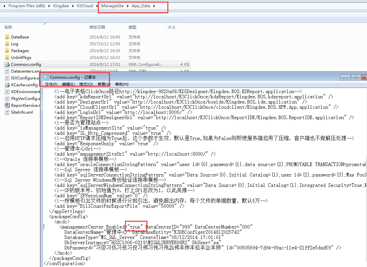Go to ManageSite in address bar
The width and height of the screenshot is (367, 267).
click(112, 6)
